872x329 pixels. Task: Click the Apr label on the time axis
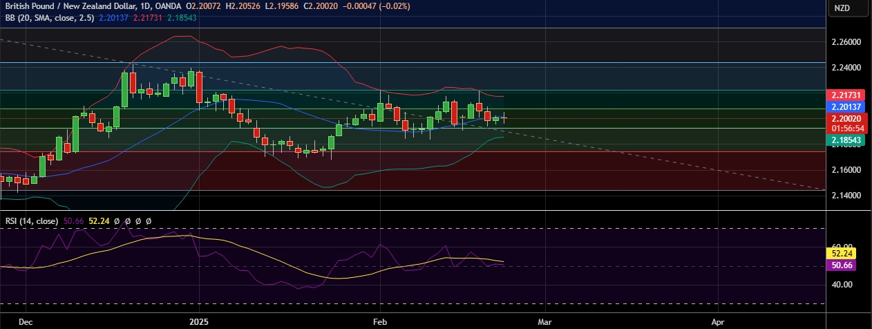click(x=718, y=322)
